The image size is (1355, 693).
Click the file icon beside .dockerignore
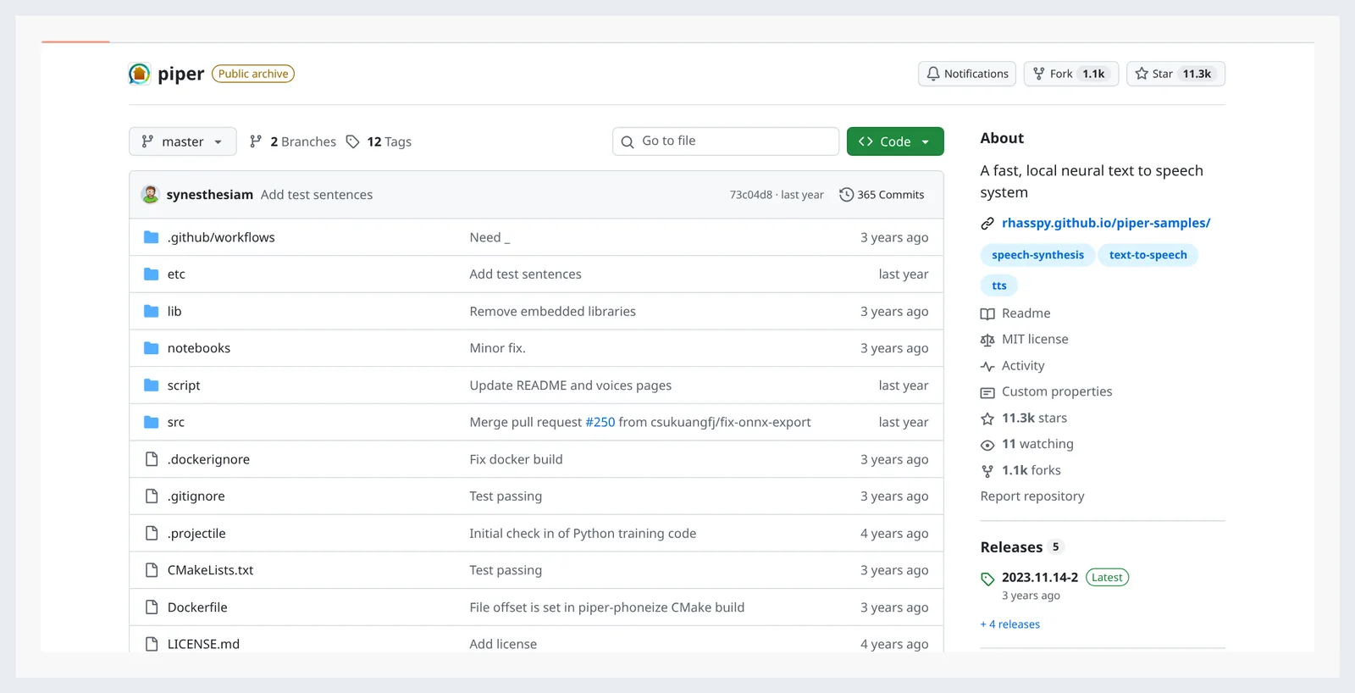[x=152, y=459]
